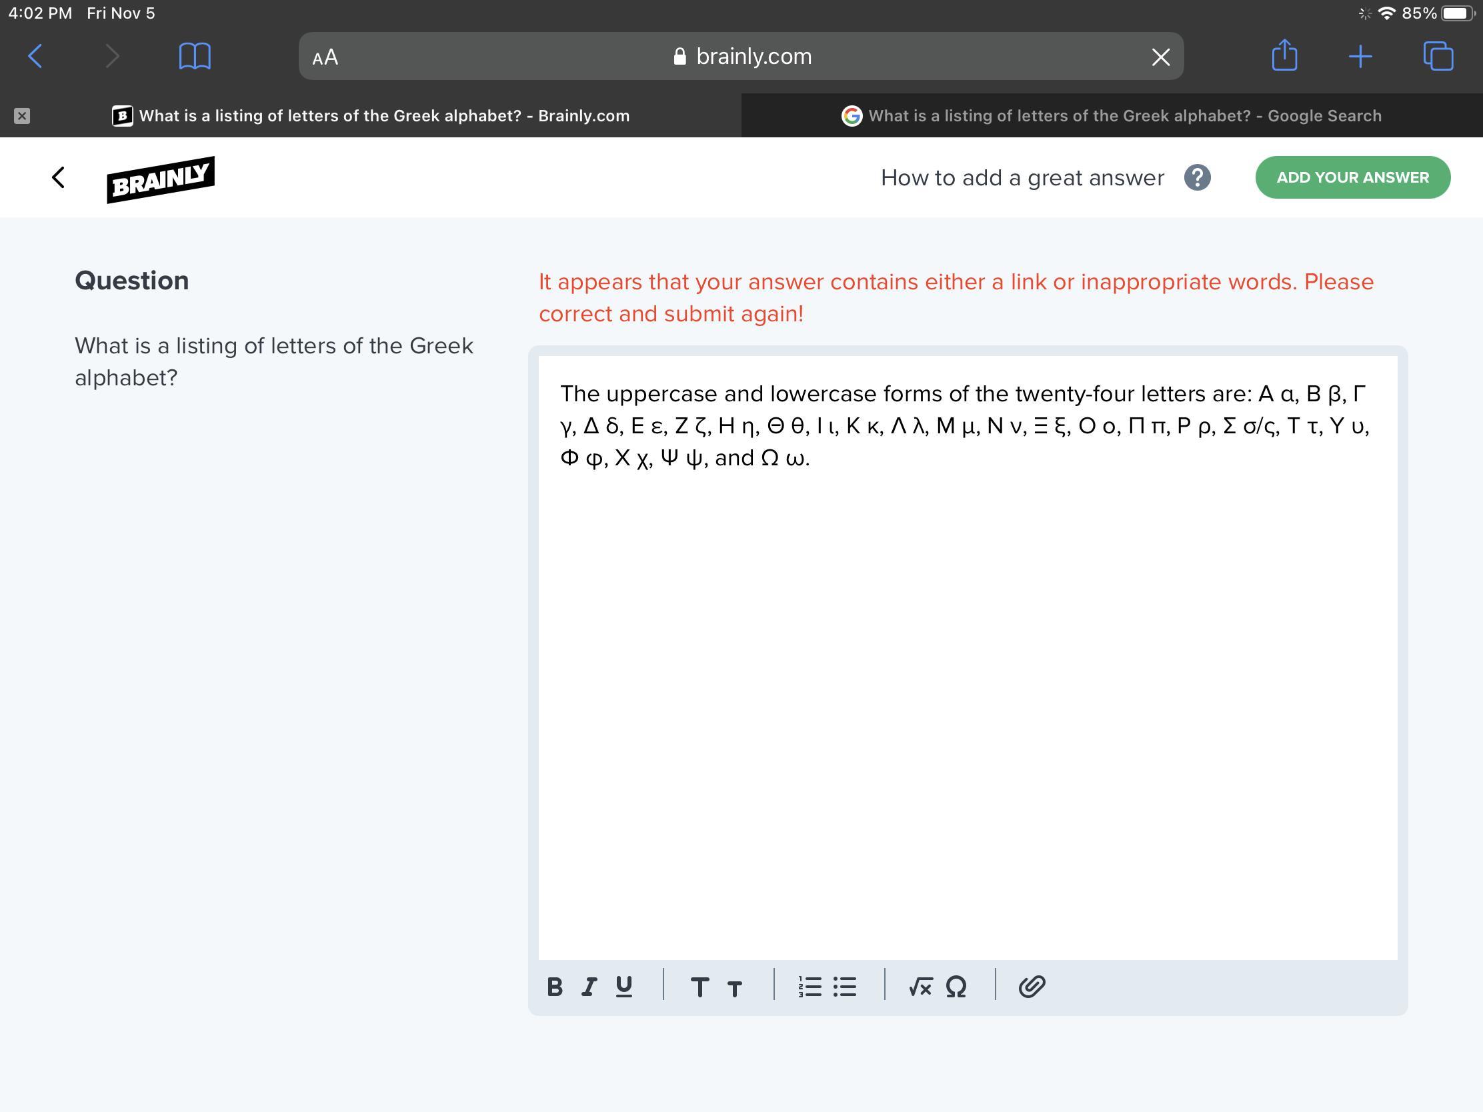The height and width of the screenshot is (1112, 1483).
Task: Click the Brainly logo
Action: click(x=161, y=179)
